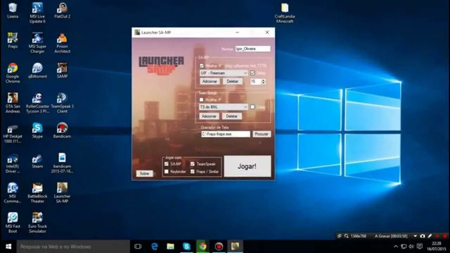450x253 pixels.
Task: Adjust the delay value 15 stepper
Action: [x=263, y=82]
